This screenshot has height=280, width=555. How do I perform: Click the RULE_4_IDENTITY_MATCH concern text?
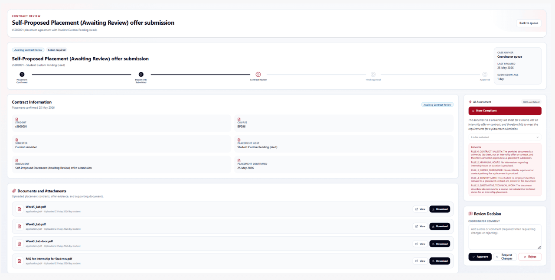click(x=503, y=179)
